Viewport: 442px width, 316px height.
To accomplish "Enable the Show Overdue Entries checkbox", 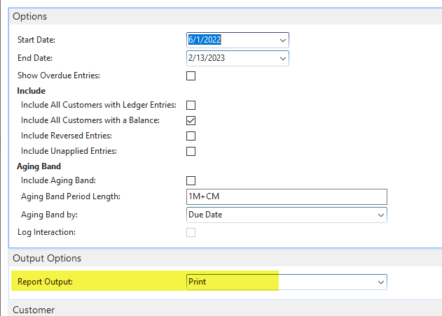I will coord(191,76).
